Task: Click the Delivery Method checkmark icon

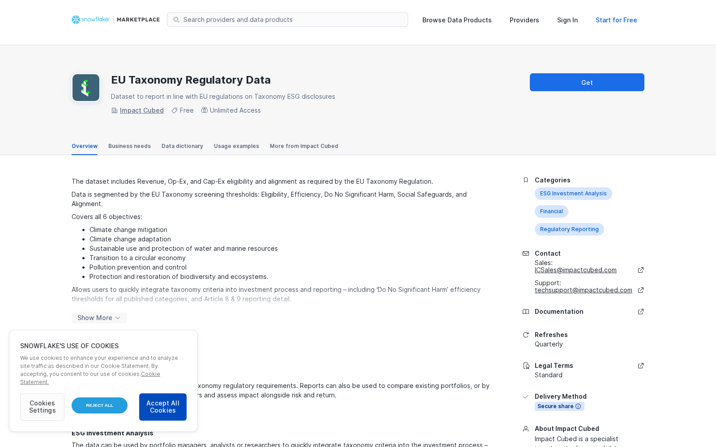Action: pyautogui.click(x=526, y=396)
